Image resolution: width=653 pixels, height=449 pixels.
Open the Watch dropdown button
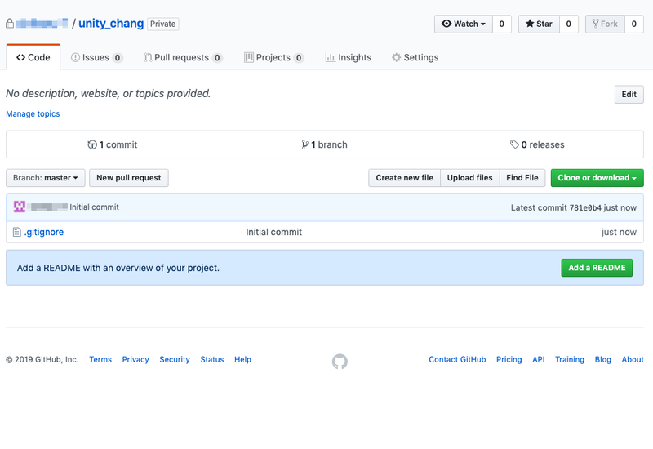pos(464,24)
